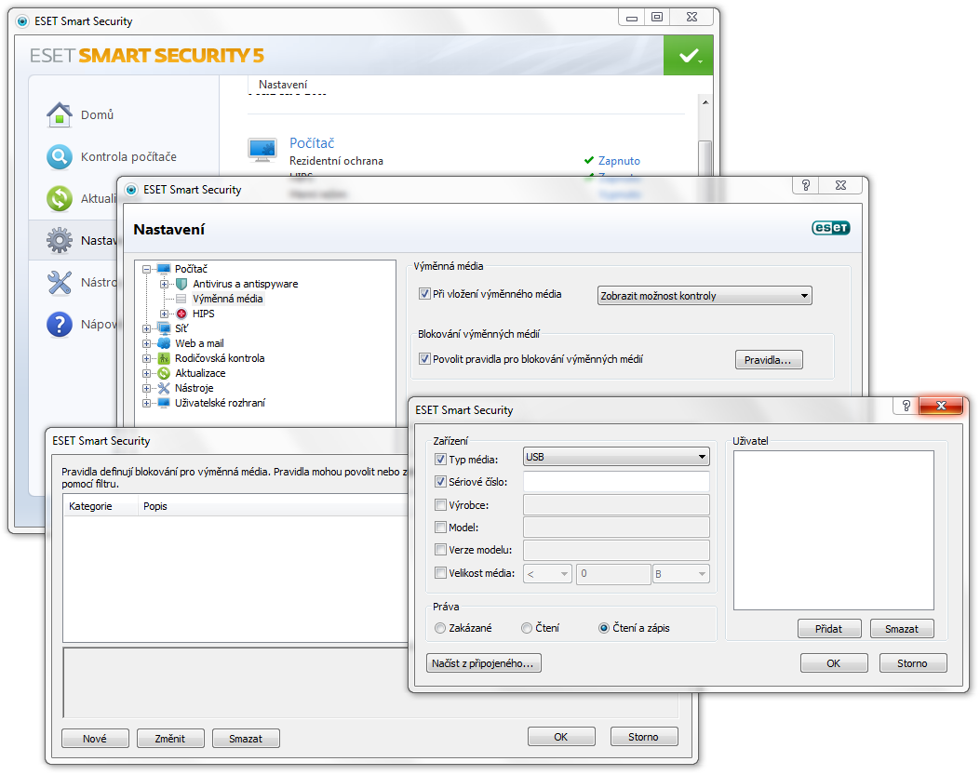The height and width of the screenshot is (775, 980).
Task: Click the Výměnná média tree item icon
Action: pos(181,299)
